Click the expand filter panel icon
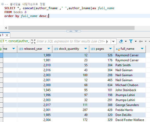The image size is (150, 122). (34, 41)
